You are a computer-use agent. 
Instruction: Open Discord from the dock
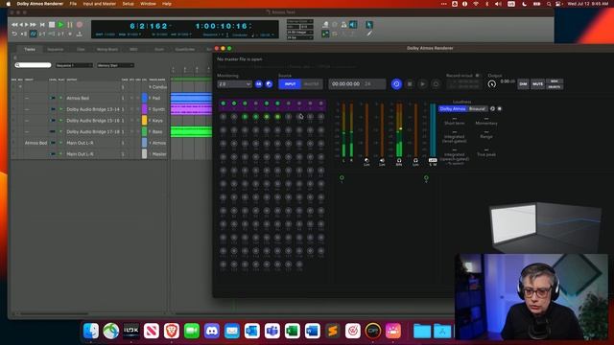coord(212,331)
